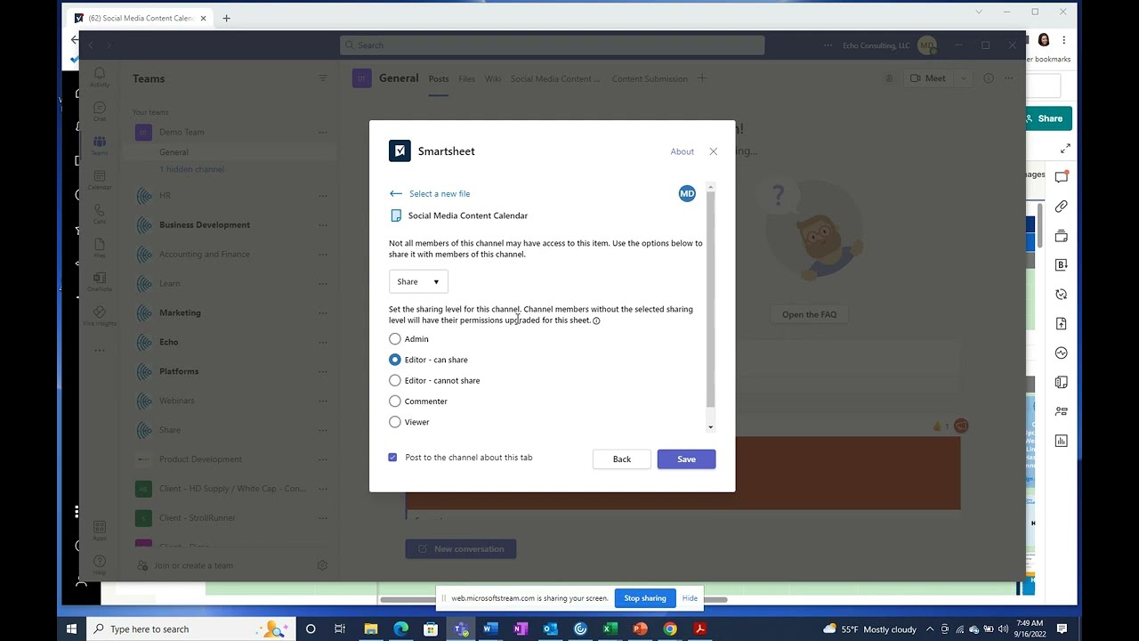Open more options for Marketing team
The width and height of the screenshot is (1139, 641).
pos(323,312)
